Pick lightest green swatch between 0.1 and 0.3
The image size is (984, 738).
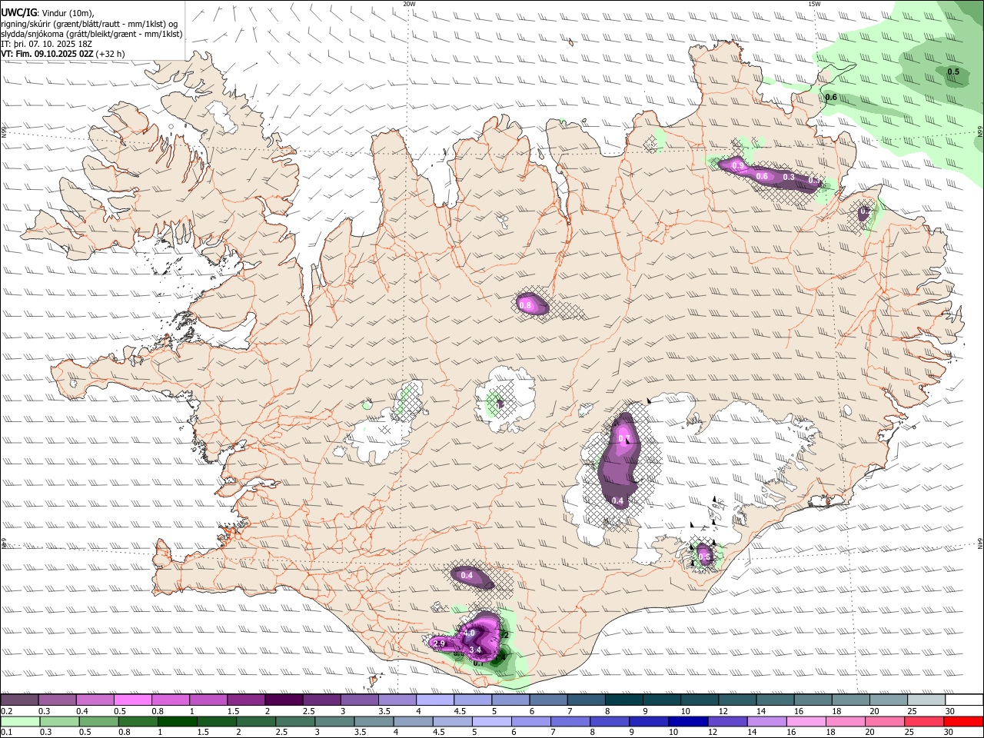(x=20, y=721)
